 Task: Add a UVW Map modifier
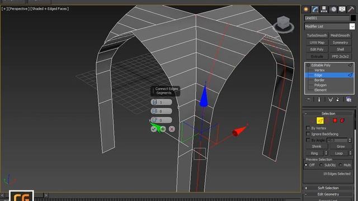[317, 42]
